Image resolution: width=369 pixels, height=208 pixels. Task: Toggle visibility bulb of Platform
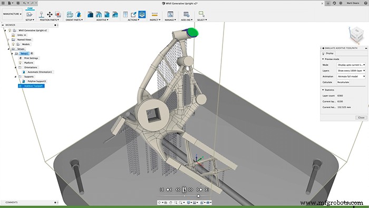coord(20,63)
